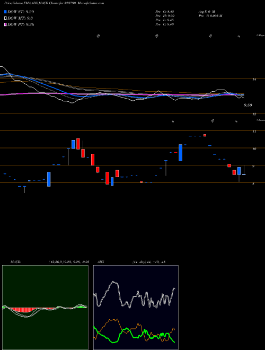The height and width of the screenshot is (350, 265).
Task: Click the last candlestick at the right edge
Action: pos(244,170)
